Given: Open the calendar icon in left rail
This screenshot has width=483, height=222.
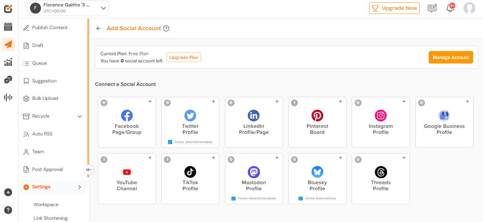Looking at the screenshot, I should click(x=8, y=26).
